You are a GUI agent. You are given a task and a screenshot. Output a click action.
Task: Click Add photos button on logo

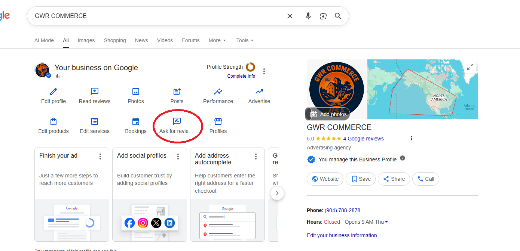click(x=328, y=114)
